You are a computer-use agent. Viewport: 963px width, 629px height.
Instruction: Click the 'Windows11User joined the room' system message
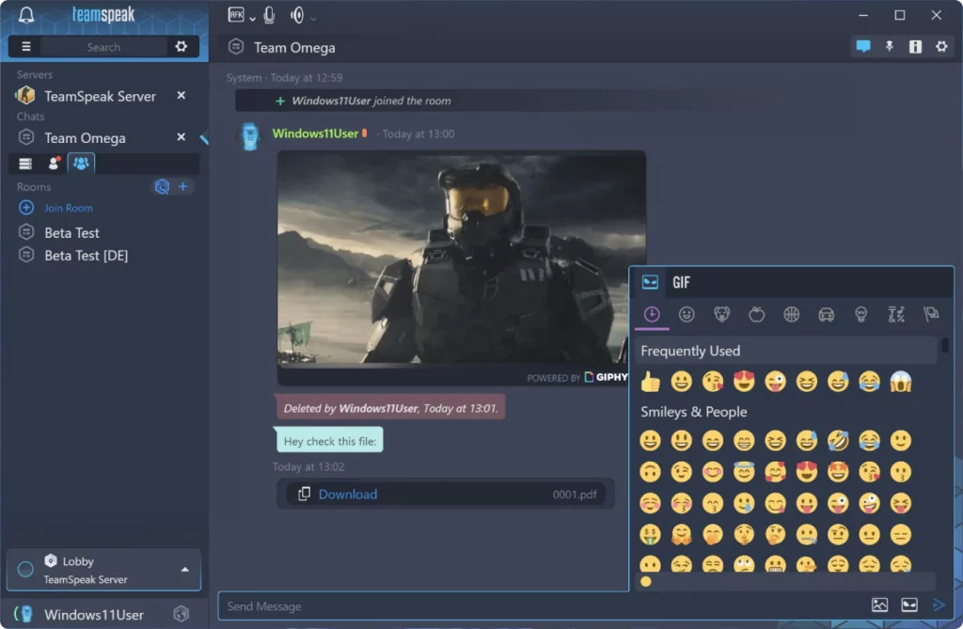coord(371,101)
